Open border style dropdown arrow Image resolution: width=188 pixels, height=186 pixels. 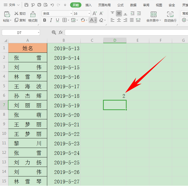tap(68, 20)
